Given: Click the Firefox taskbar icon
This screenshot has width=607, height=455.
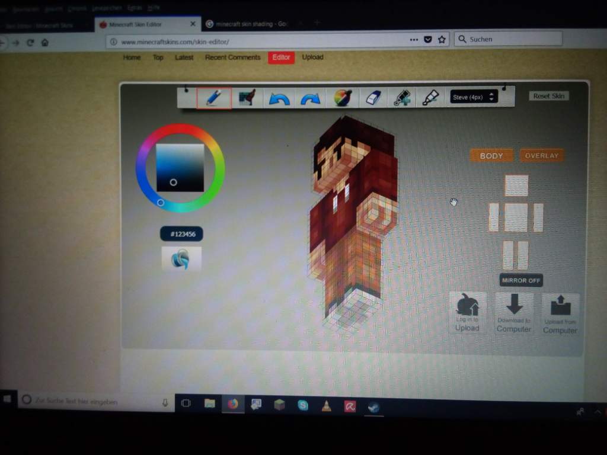Looking at the screenshot, I should point(232,404).
